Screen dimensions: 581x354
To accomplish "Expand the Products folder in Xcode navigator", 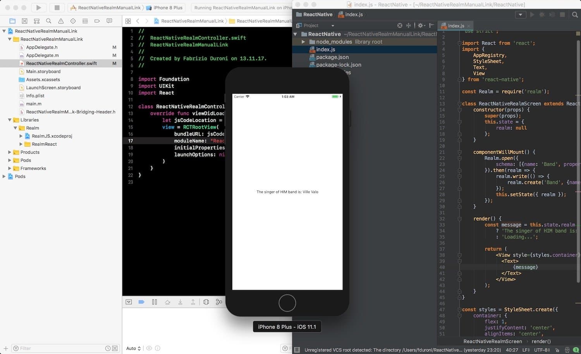I will pyautogui.click(x=10, y=152).
